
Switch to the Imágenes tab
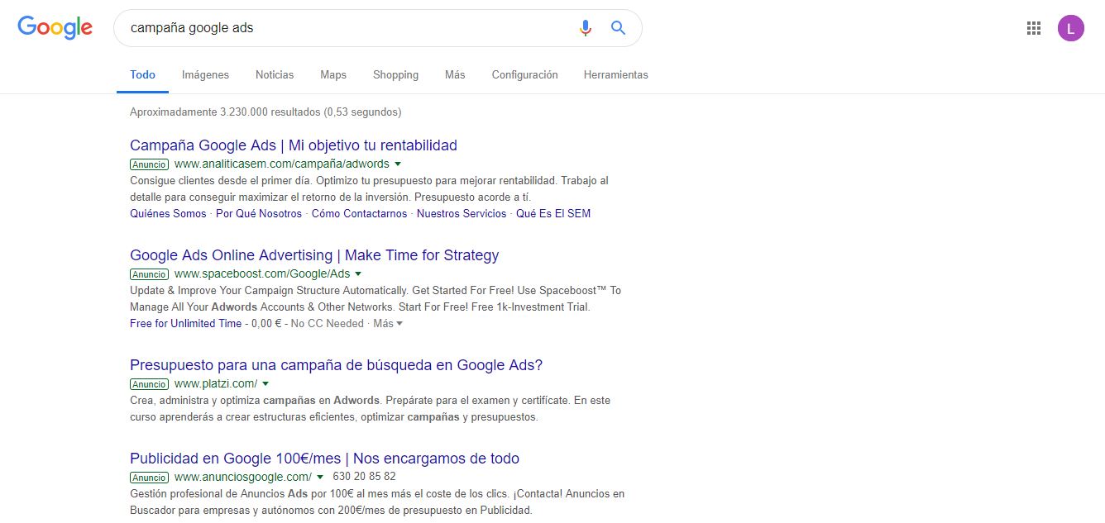205,74
